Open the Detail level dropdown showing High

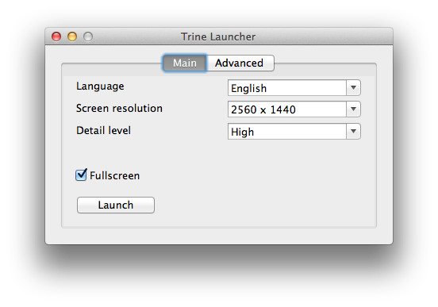294,132
